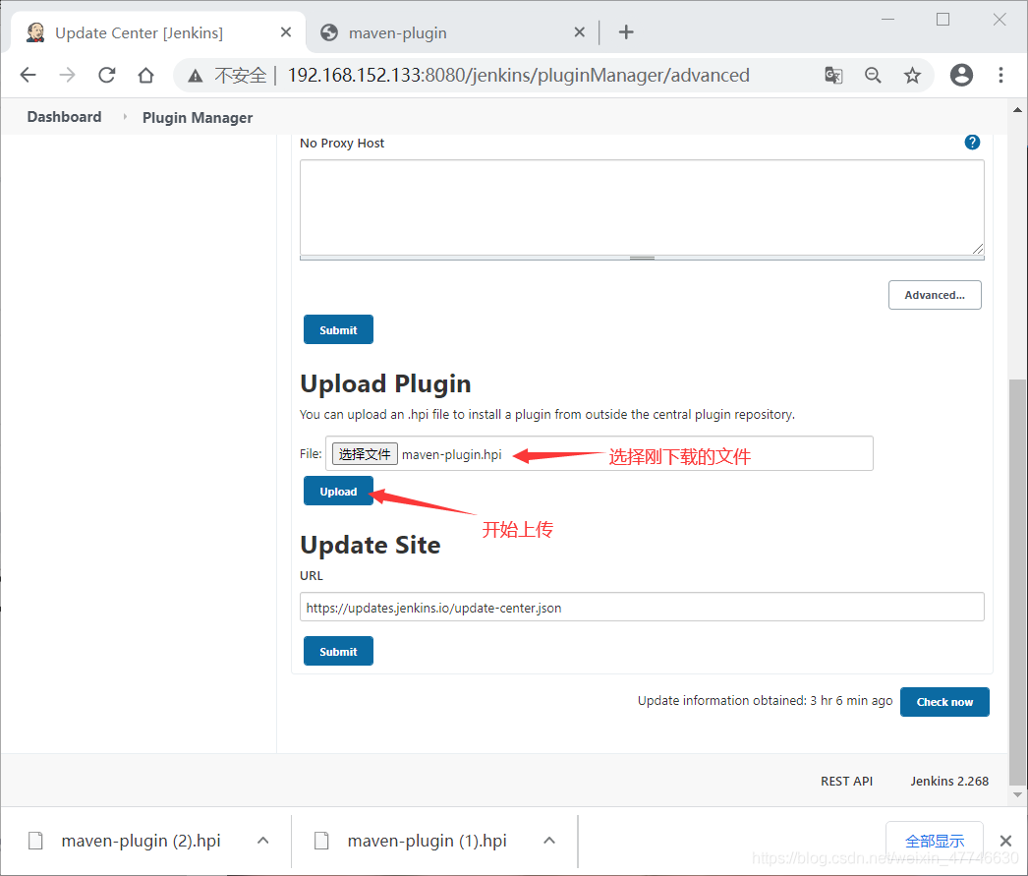Open the Chrome three-dot menu
The width and height of the screenshot is (1028, 876).
click(1000, 76)
